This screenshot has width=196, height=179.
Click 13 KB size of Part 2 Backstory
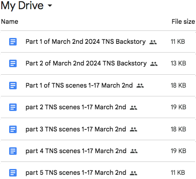[x=178, y=63]
